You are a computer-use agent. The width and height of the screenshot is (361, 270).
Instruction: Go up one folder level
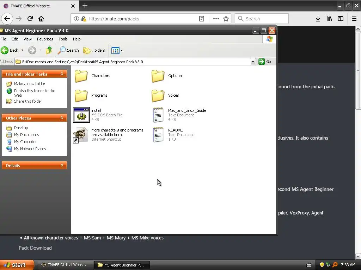[x=49, y=50]
